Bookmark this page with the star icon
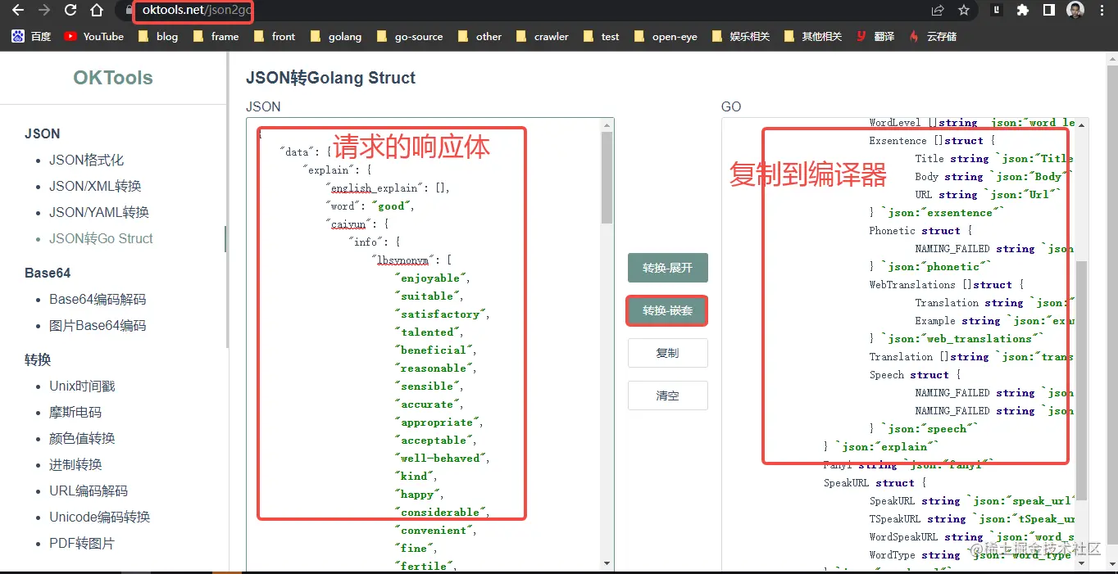1118x574 pixels. [x=964, y=11]
